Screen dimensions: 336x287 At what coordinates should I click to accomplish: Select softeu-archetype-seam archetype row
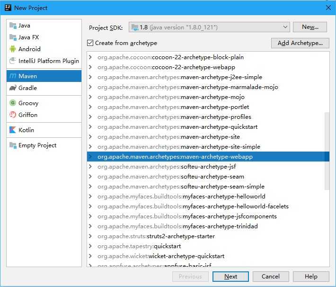coord(208,177)
